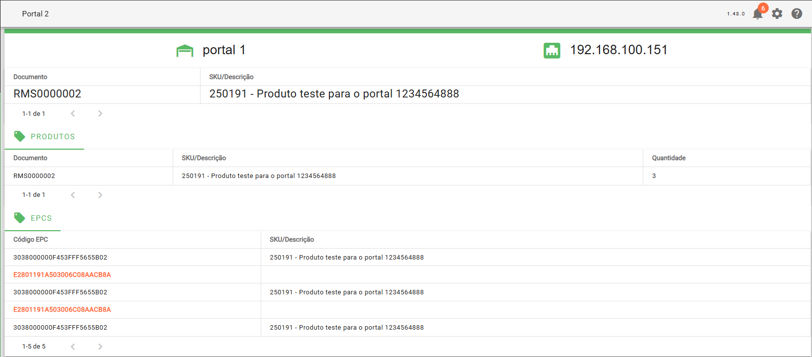Go to next page in top document table
Screen dimensions: 812x357
coord(100,113)
